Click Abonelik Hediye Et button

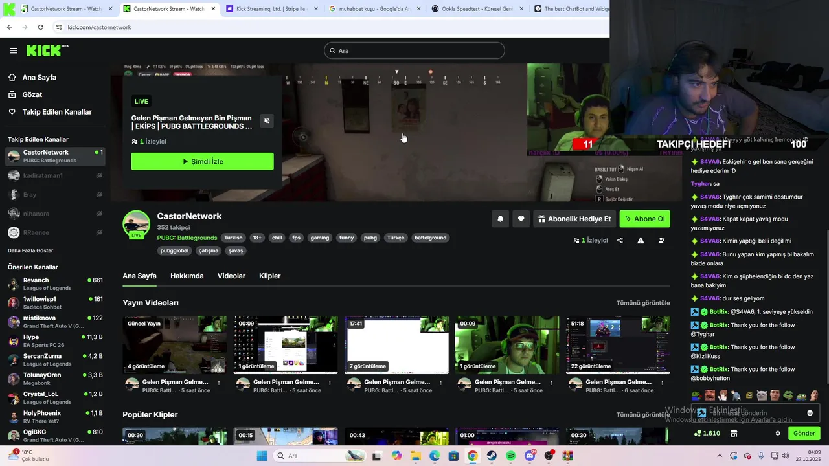pyautogui.click(x=574, y=219)
